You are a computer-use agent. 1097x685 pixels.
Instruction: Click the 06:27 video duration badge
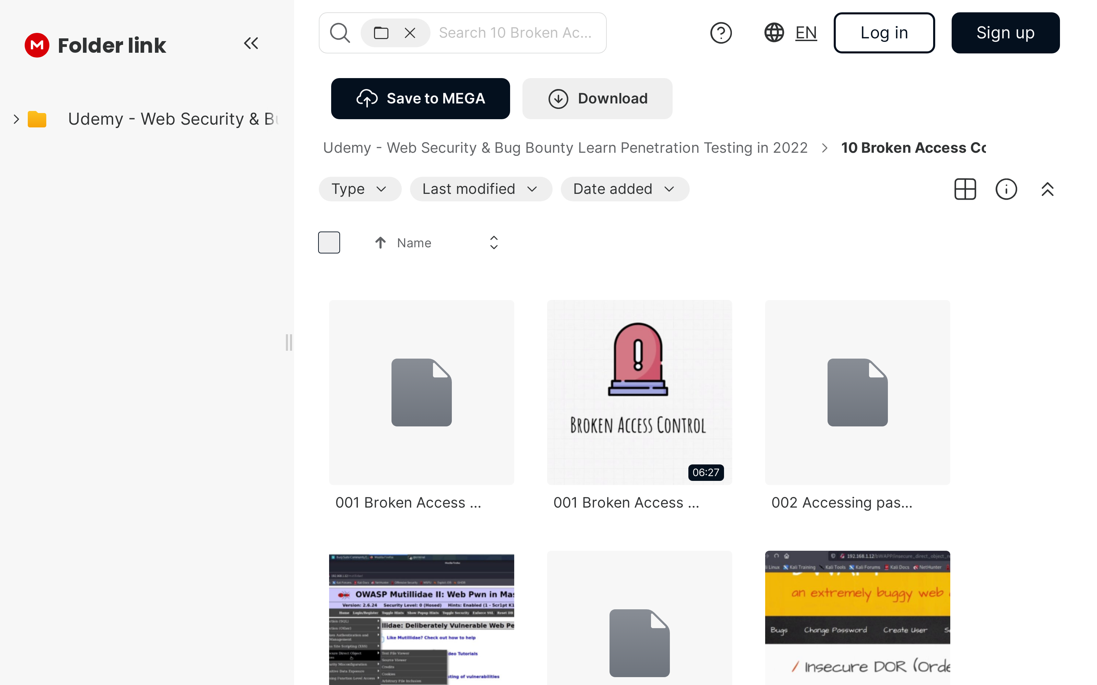(x=706, y=473)
